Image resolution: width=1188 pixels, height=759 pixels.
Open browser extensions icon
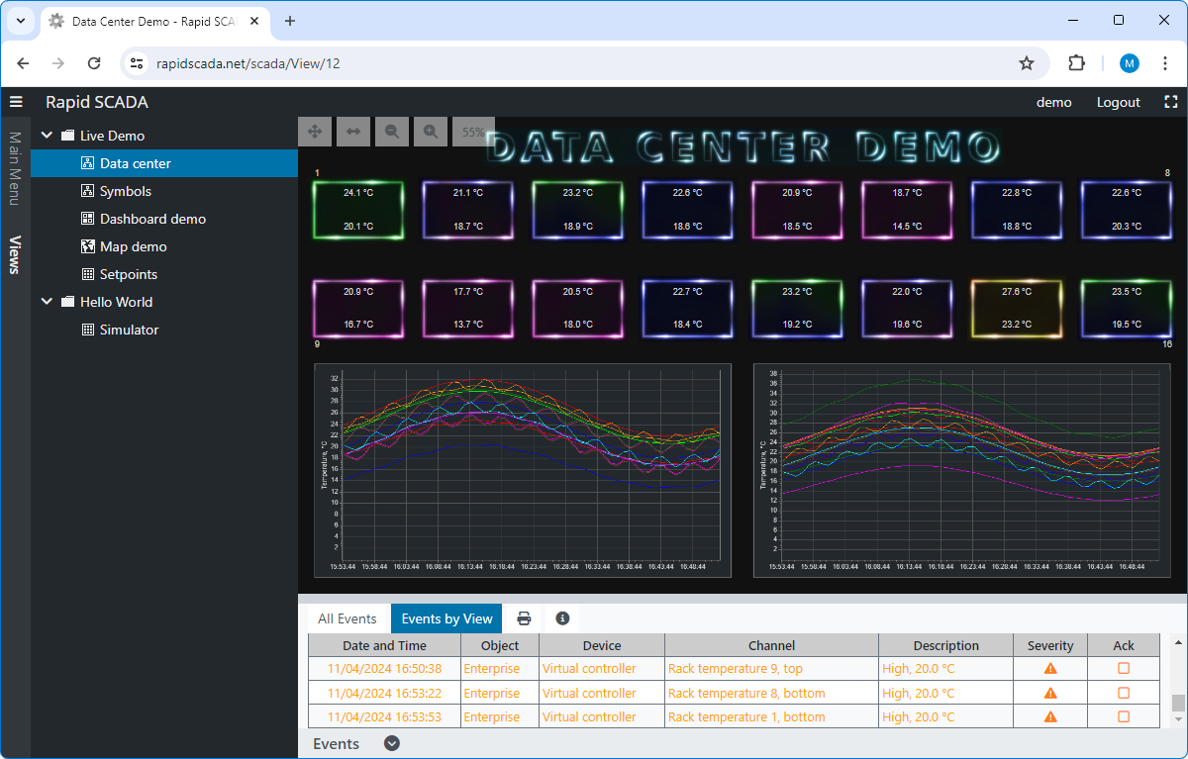pyautogui.click(x=1076, y=63)
